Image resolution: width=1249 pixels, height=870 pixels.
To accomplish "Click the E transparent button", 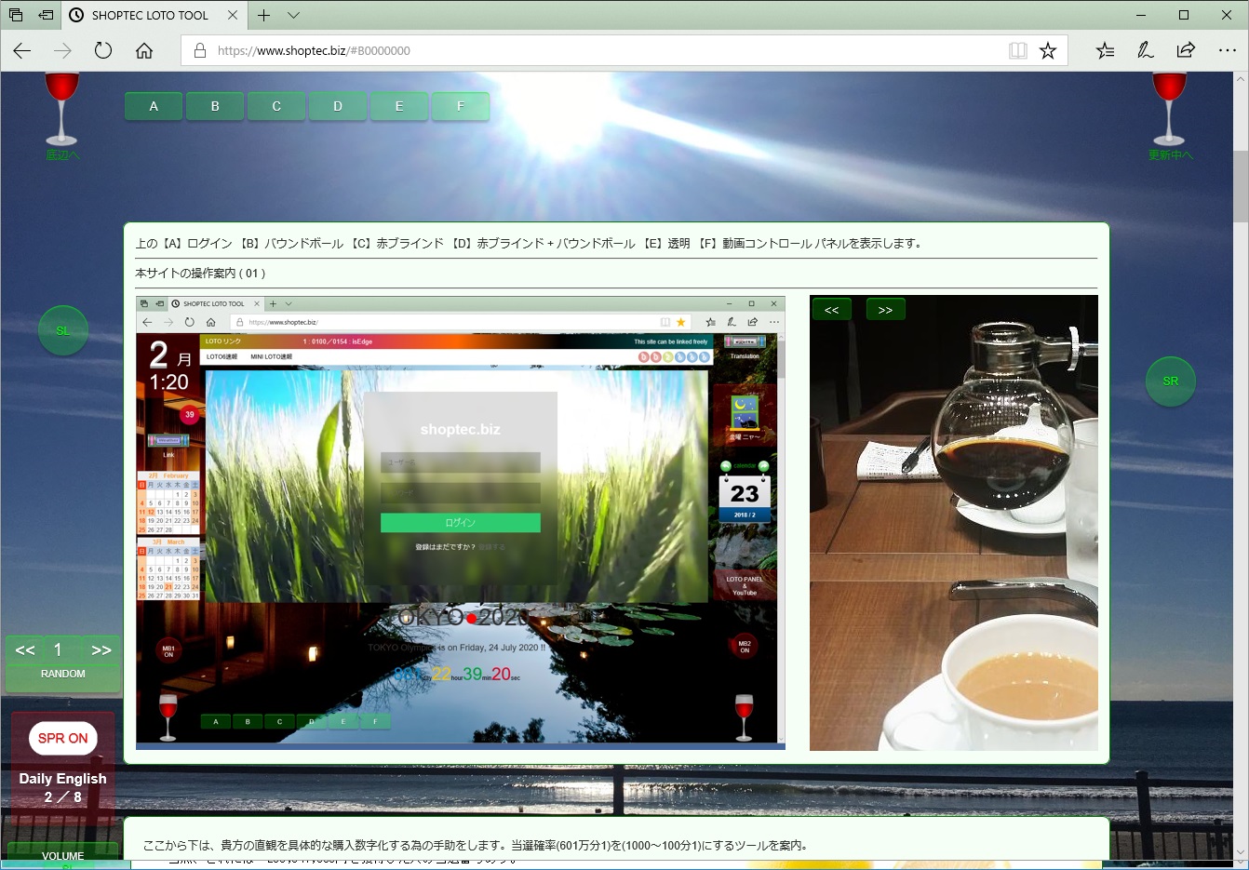I will point(399,106).
